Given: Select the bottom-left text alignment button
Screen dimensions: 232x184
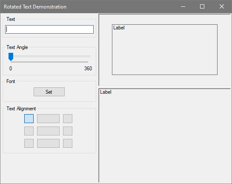Looking at the screenshot, I should [x=29, y=143].
